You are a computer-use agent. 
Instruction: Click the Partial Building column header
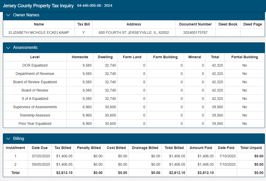pyautogui.click(x=244, y=57)
